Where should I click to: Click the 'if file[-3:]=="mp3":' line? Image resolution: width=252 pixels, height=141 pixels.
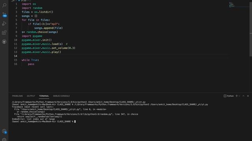pyautogui.click(x=44, y=24)
